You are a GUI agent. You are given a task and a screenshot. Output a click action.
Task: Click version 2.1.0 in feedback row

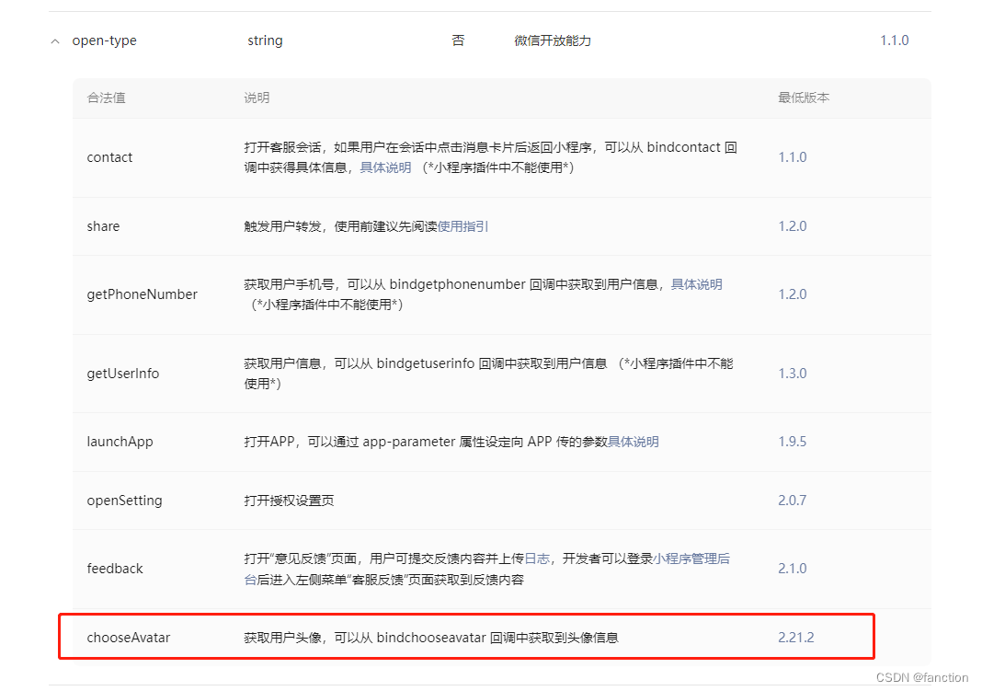coord(793,569)
